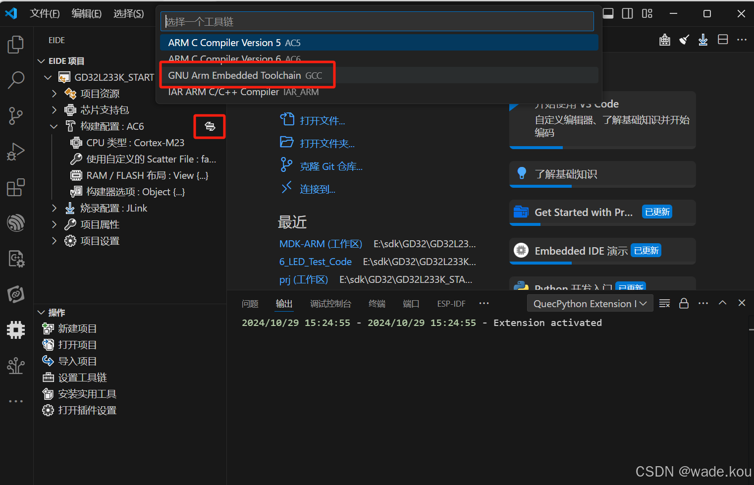Image resolution: width=754 pixels, height=485 pixels.
Task: Open the QuecPython Extension output dropdown
Action: click(590, 304)
